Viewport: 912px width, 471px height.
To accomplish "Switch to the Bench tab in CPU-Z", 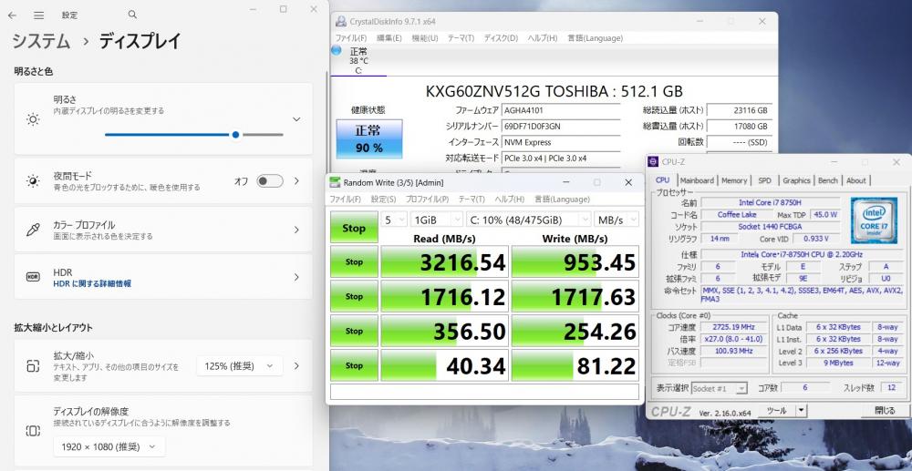I will tap(828, 180).
